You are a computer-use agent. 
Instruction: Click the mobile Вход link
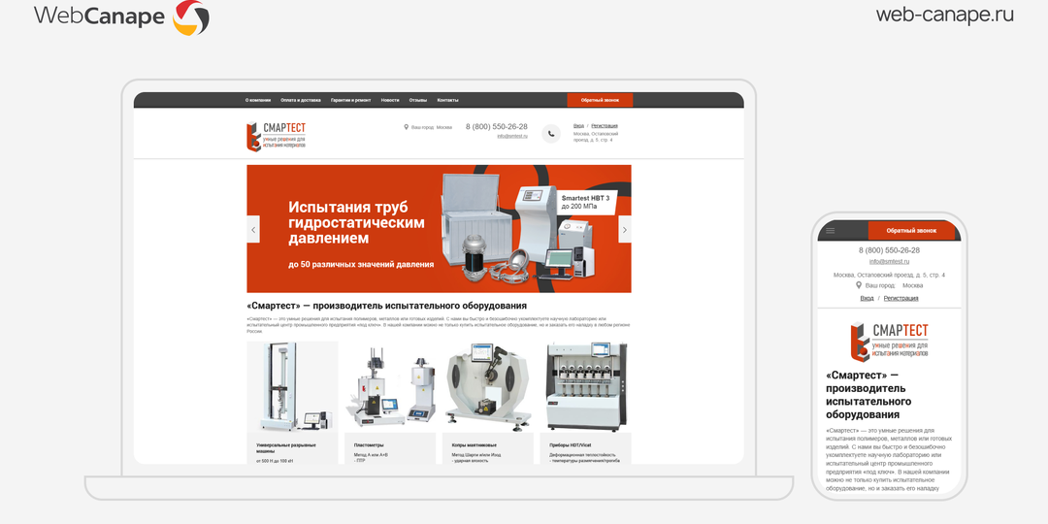point(867,298)
